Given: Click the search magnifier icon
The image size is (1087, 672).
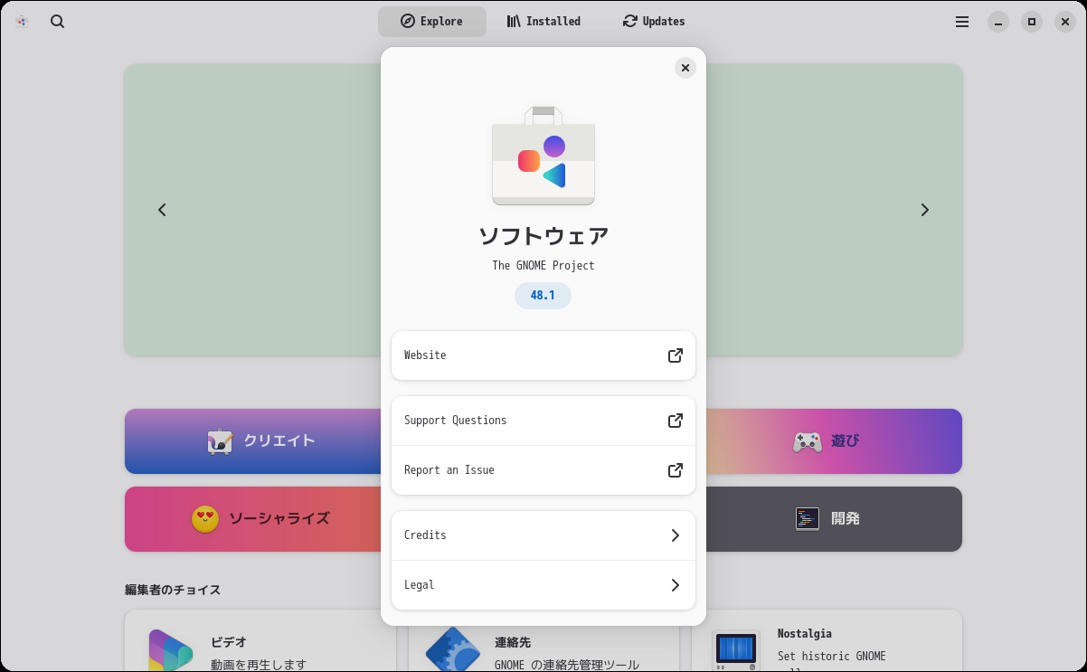Looking at the screenshot, I should tap(57, 22).
